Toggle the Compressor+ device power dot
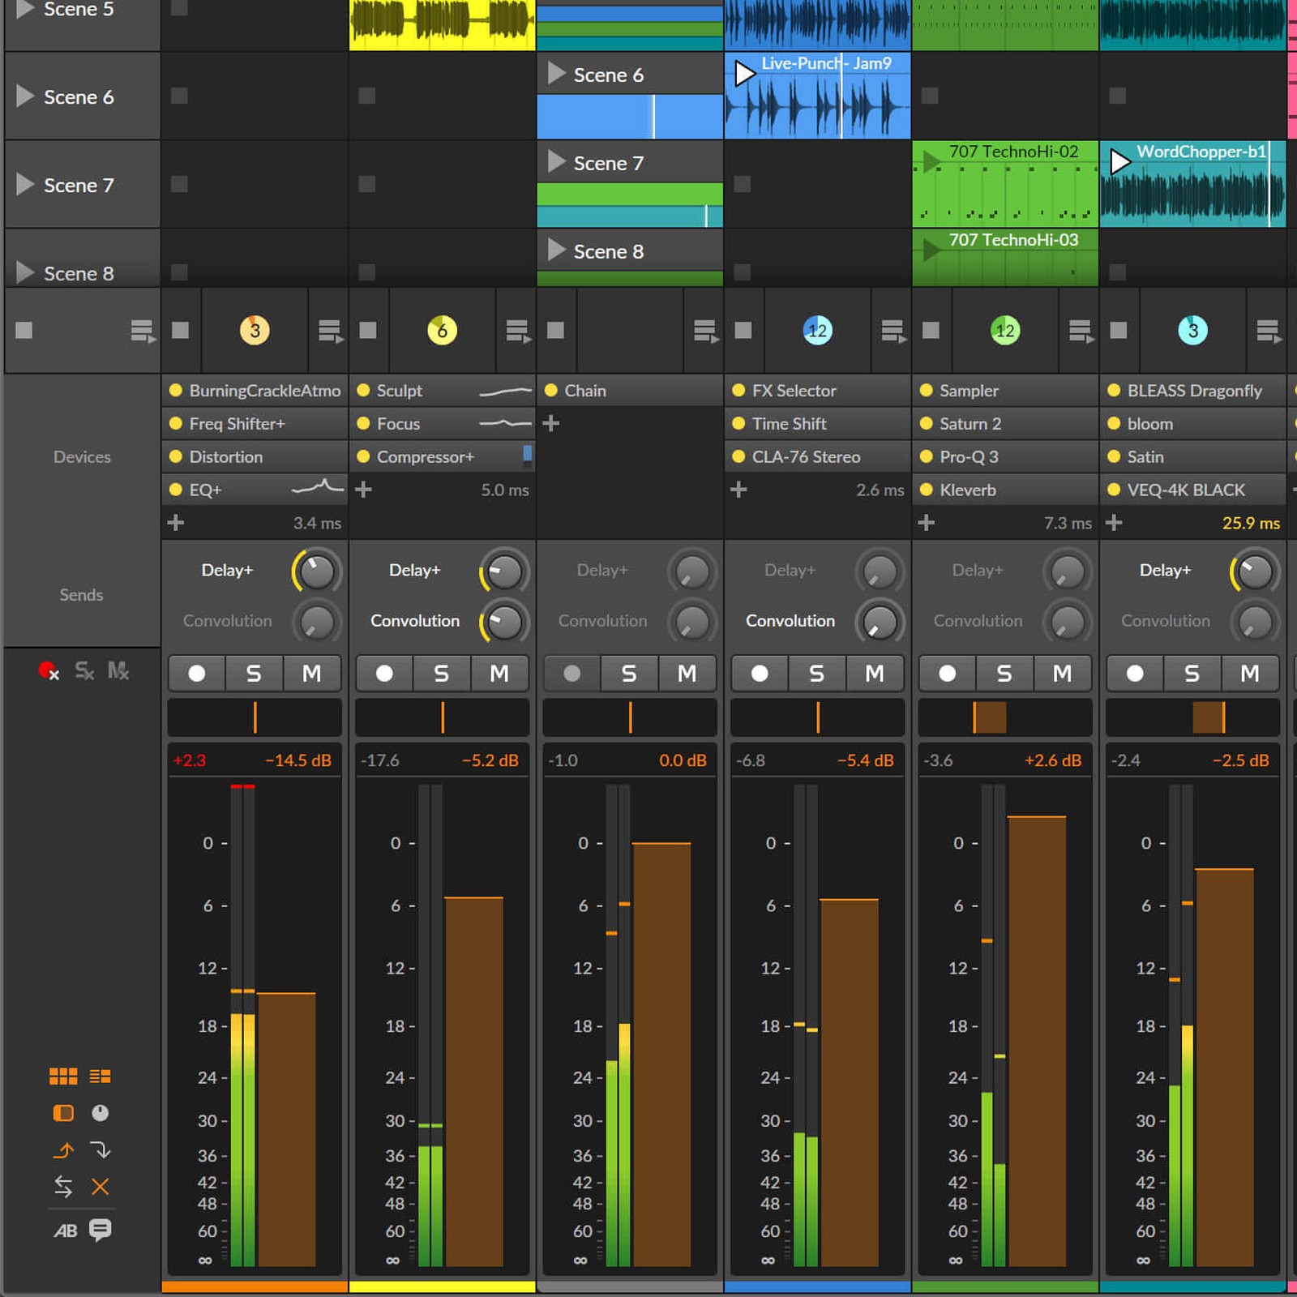The image size is (1297, 1297). tap(363, 456)
